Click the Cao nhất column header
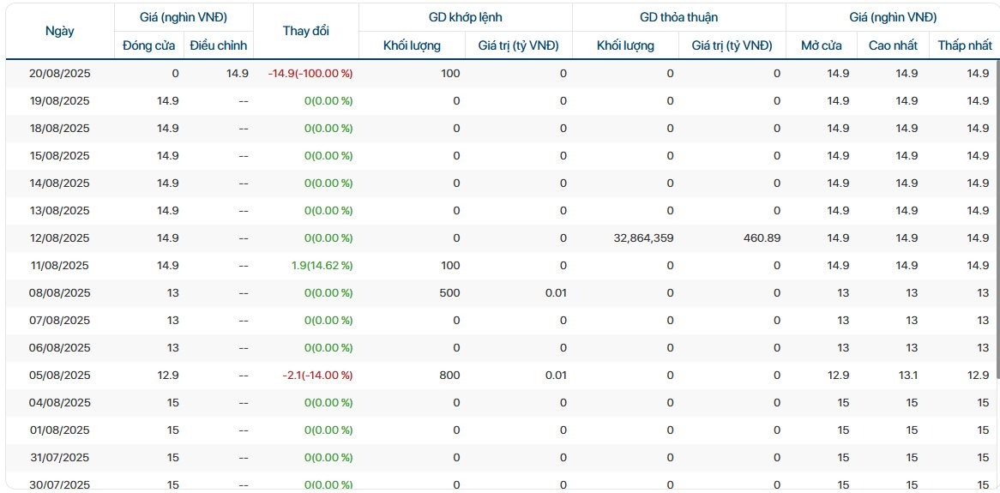Viewport: 1000px width, 493px height. (x=892, y=45)
